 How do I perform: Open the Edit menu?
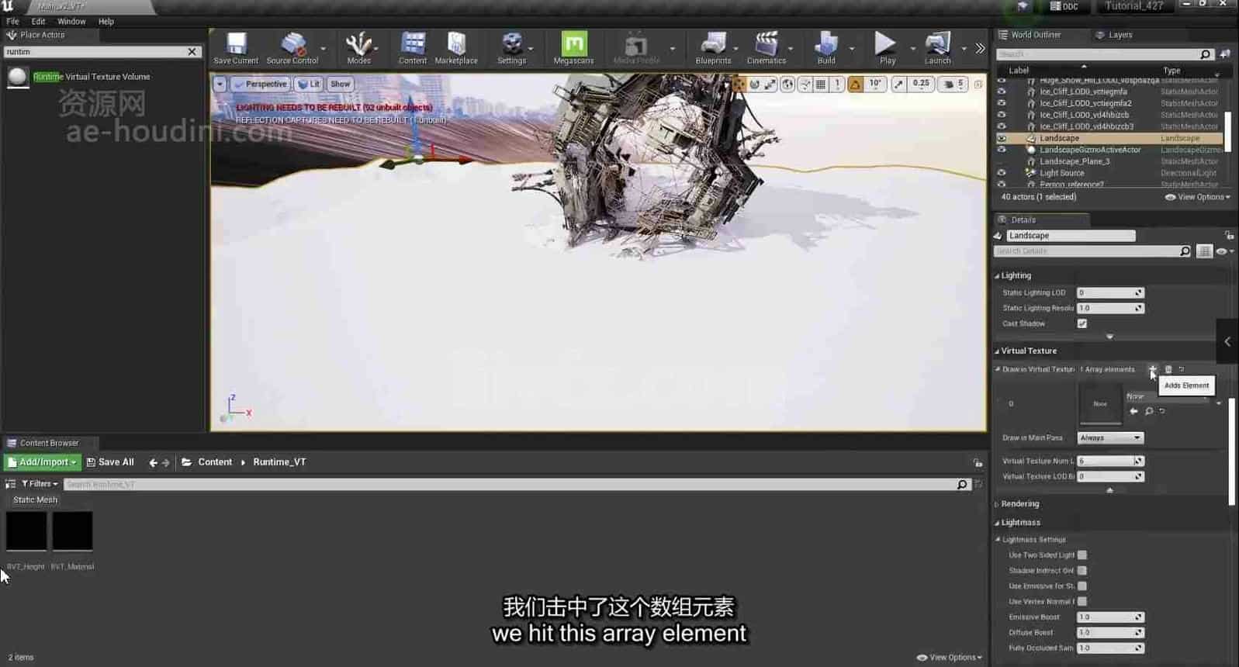38,22
